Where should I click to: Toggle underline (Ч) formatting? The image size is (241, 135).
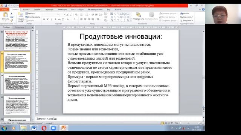point(51,19)
